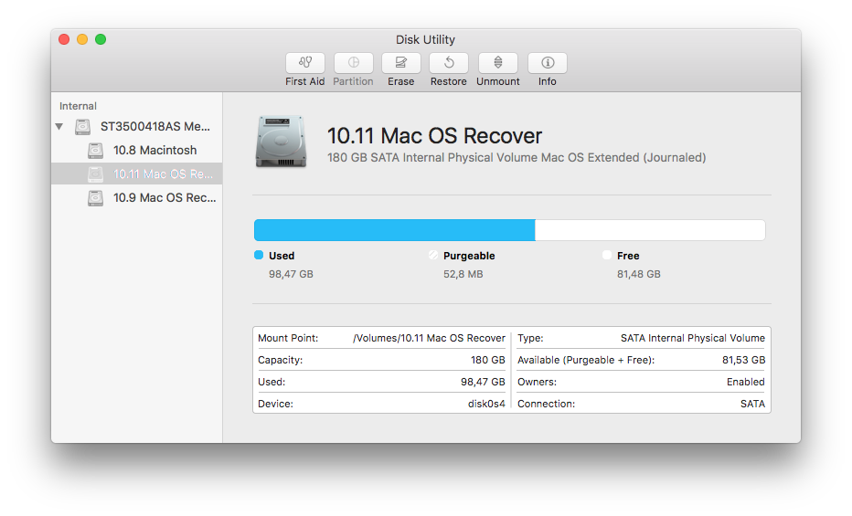
Task: Select the 10.8 Macintosh volume
Action: pyautogui.click(x=136, y=151)
